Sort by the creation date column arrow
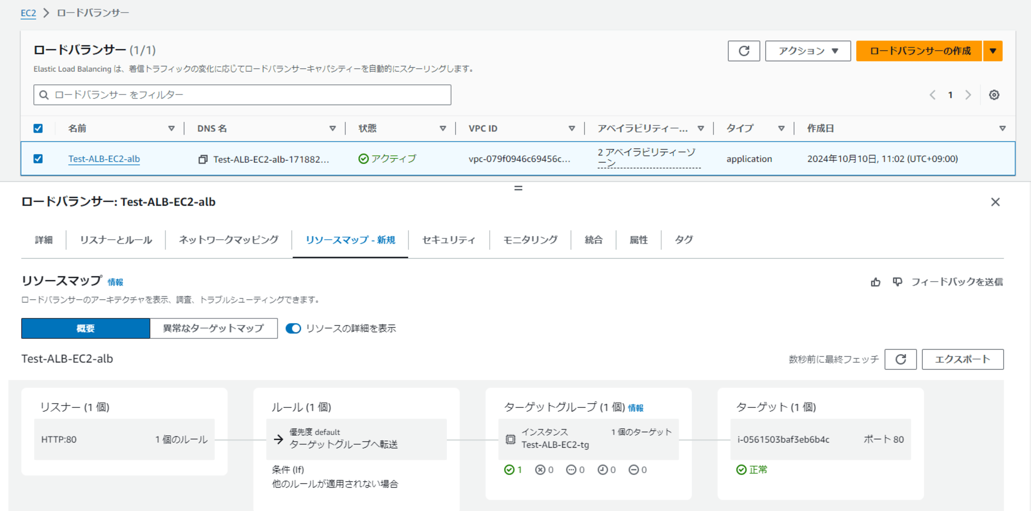 point(1003,128)
